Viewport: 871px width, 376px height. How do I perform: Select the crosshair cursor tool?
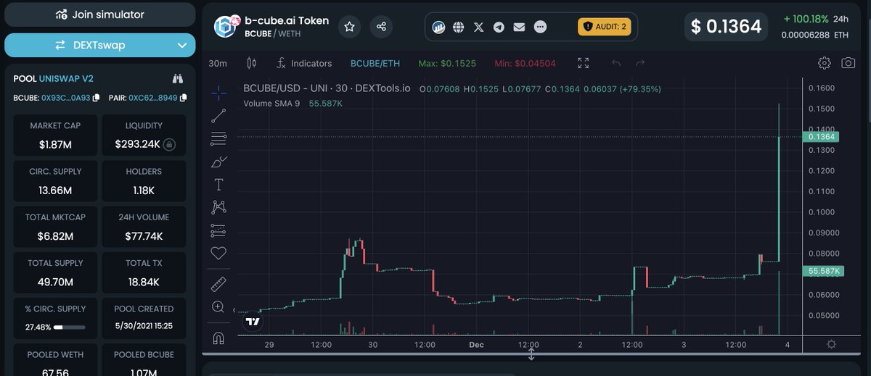click(218, 93)
